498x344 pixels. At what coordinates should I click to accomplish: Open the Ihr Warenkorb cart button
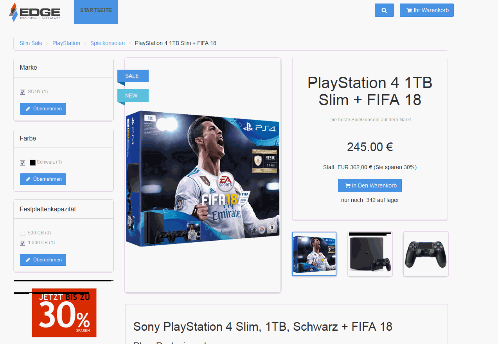427,10
